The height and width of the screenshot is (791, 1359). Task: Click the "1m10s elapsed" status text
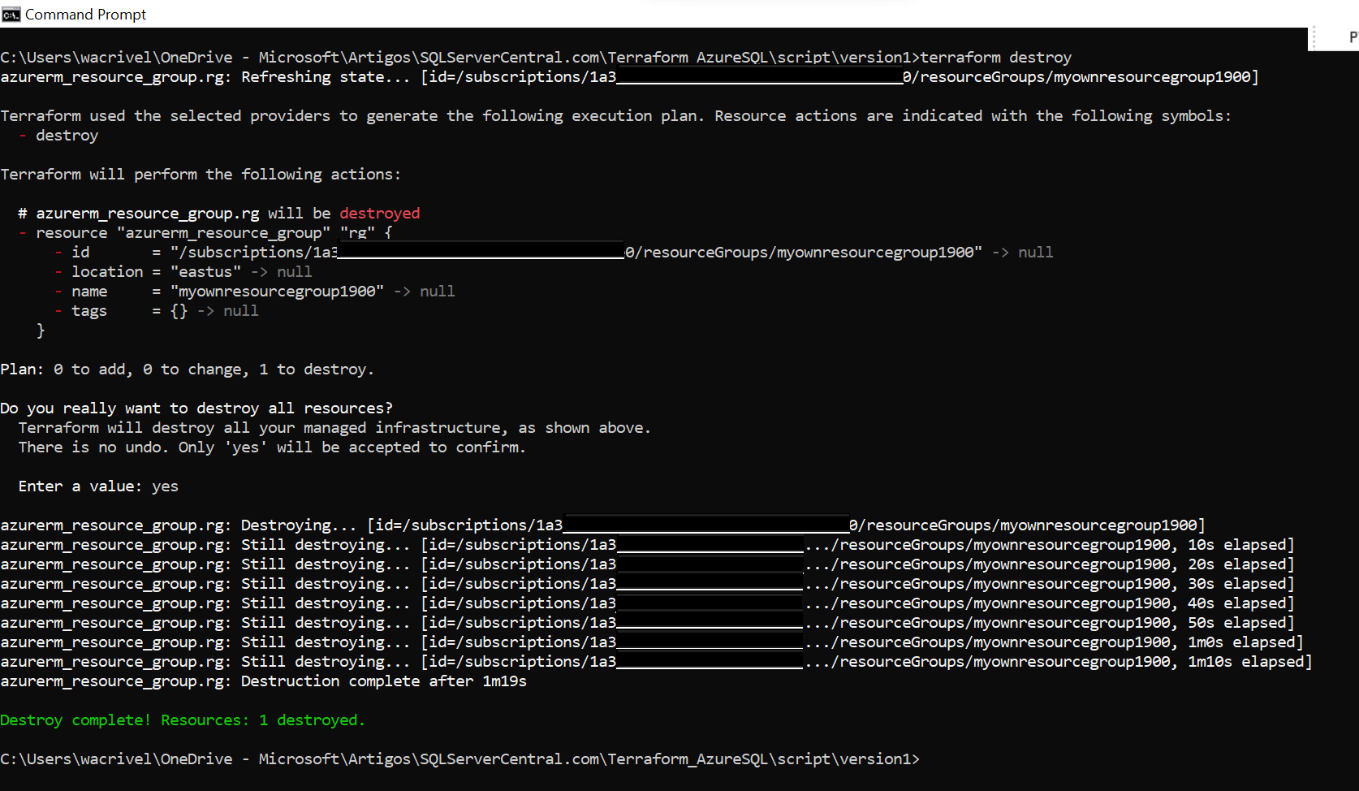pos(1247,662)
